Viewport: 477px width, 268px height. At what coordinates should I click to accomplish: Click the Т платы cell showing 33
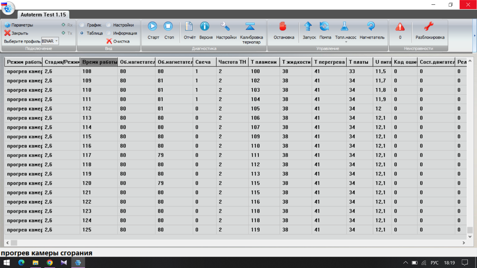click(x=360, y=71)
